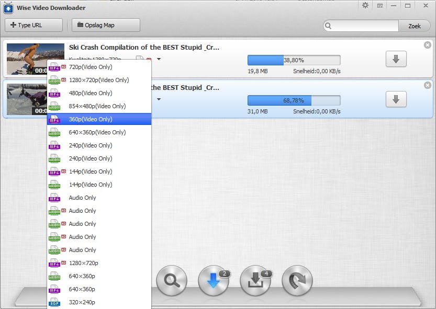Click the Type URL button
The width and height of the screenshot is (436, 309).
click(x=33, y=25)
